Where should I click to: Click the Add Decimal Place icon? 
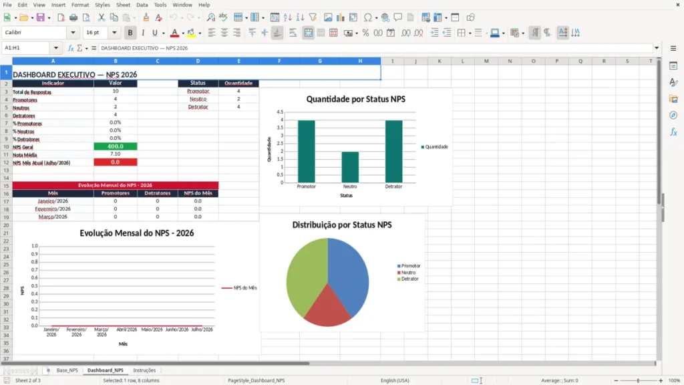[x=406, y=33]
